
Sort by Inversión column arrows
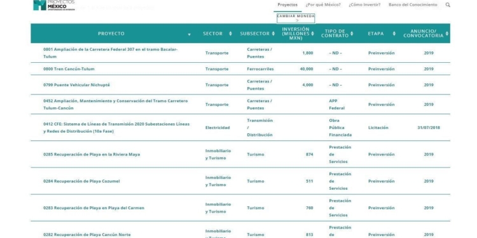tap(312, 34)
